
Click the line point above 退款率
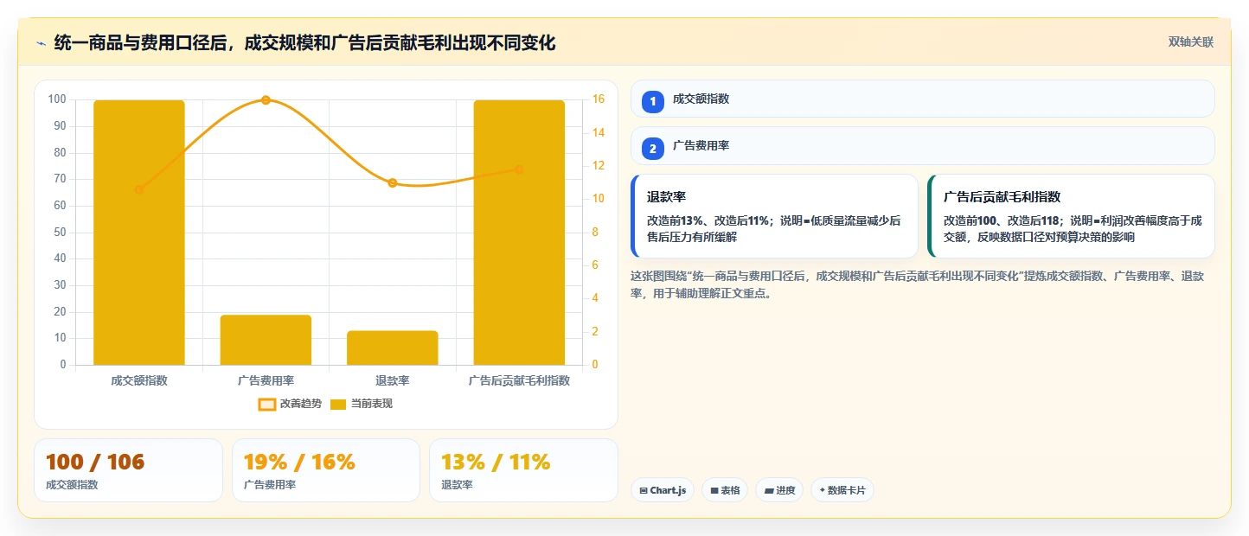(x=393, y=182)
